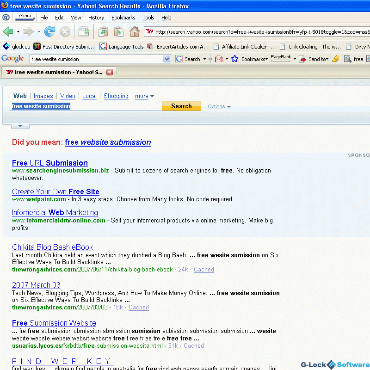Close the Yahoo search results tab
The image size is (370, 370).
pyautogui.click(x=110, y=72)
